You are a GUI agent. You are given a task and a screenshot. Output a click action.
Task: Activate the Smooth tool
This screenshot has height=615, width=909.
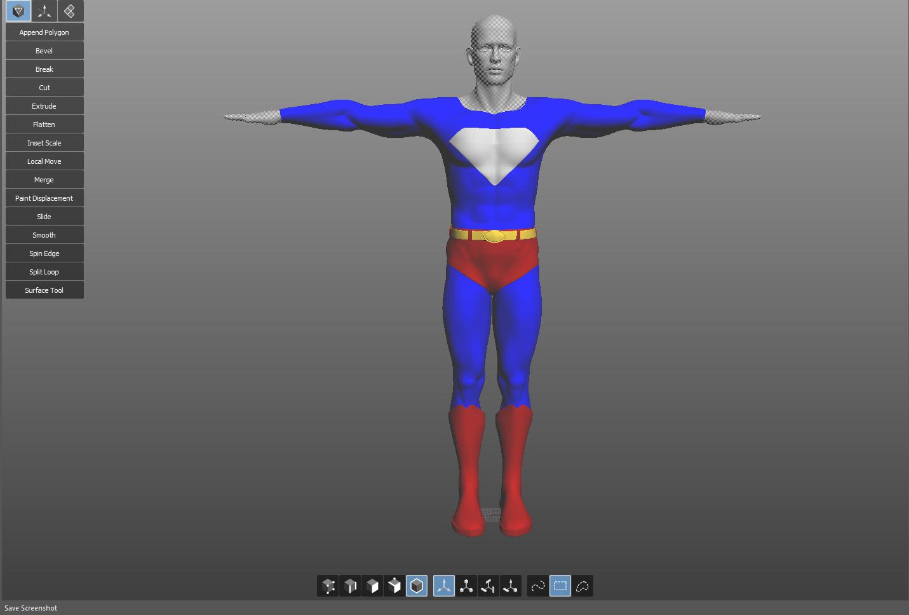point(44,235)
